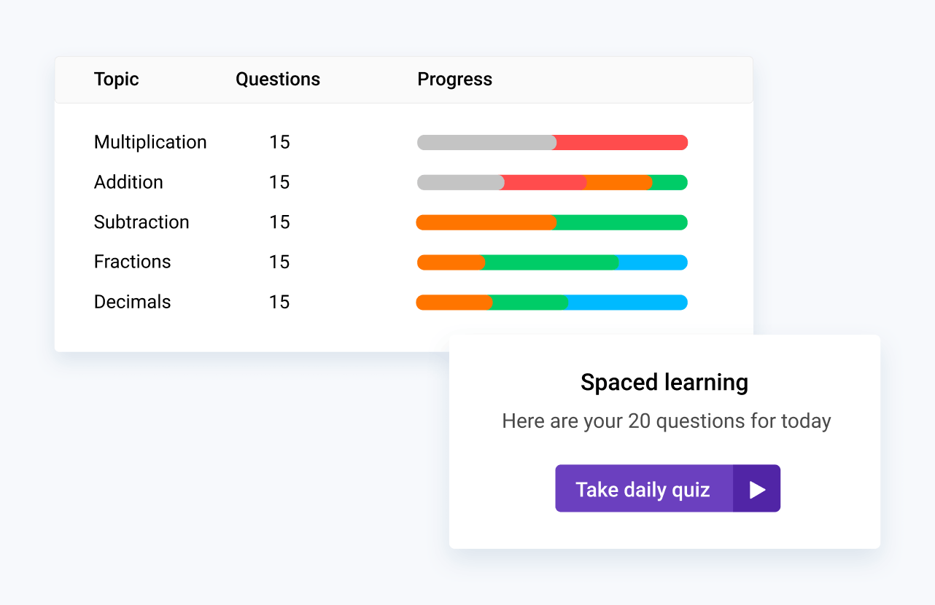This screenshot has height=605, width=935.
Task: Click the green segment of the Fractions bar
Action: point(551,262)
